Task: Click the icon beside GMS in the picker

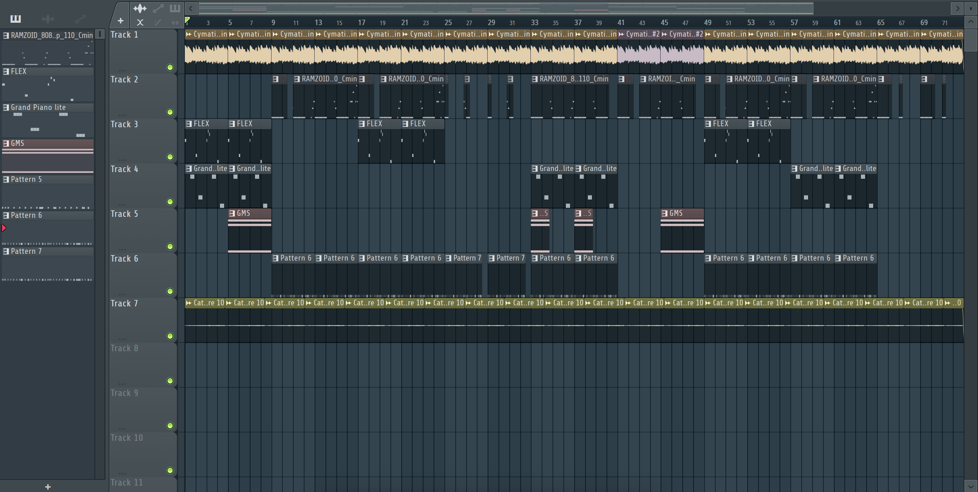Action: 6,143
